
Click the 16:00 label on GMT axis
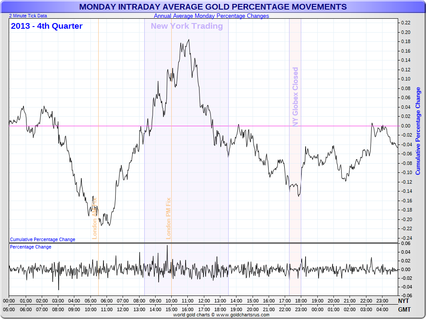[187, 309]
